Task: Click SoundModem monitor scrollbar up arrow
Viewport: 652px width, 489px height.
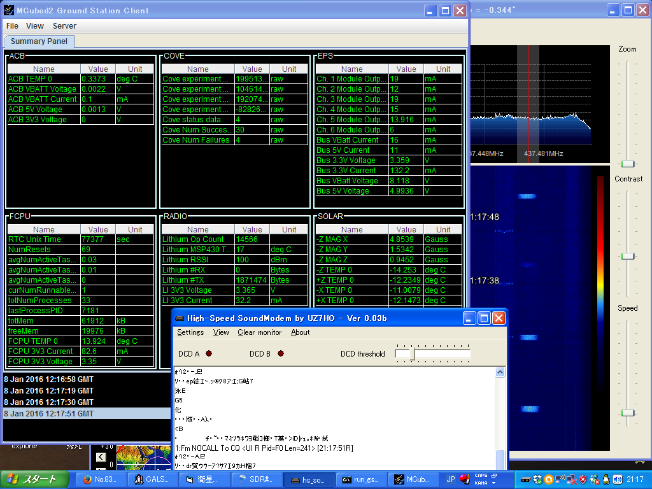Action: coord(500,372)
